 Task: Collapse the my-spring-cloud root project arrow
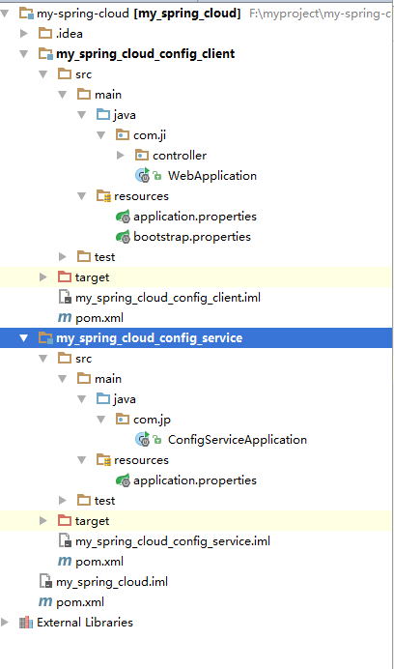5,14
